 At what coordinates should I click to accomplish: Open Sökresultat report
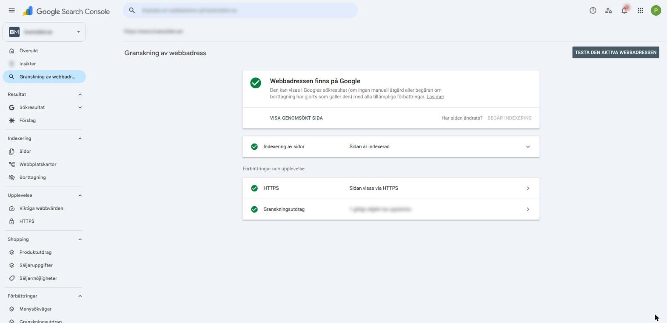pyautogui.click(x=32, y=107)
